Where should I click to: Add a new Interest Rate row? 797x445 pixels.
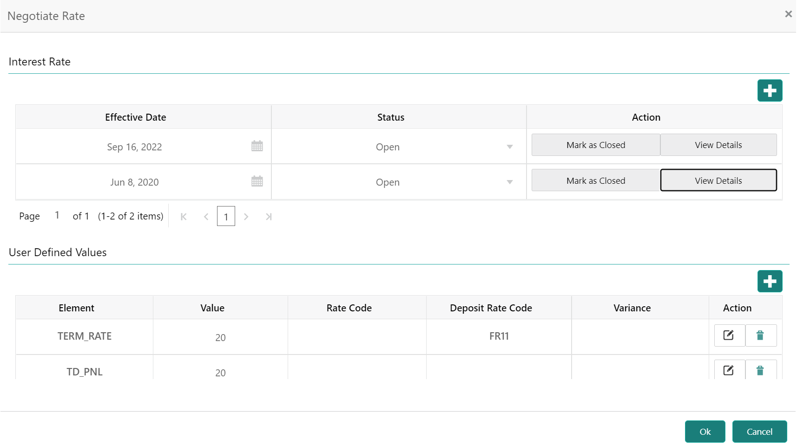[x=770, y=90]
